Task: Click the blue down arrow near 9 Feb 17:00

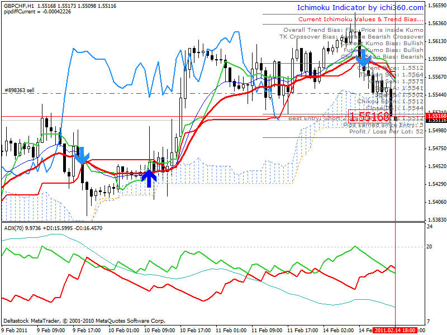Action: [x=82, y=155]
